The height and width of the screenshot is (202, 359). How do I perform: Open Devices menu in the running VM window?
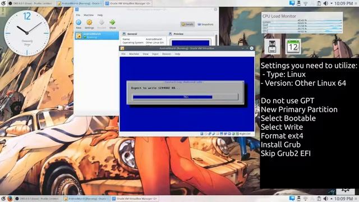tap(167, 54)
